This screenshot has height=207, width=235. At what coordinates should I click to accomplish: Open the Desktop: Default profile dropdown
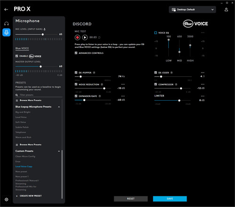[192, 9]
